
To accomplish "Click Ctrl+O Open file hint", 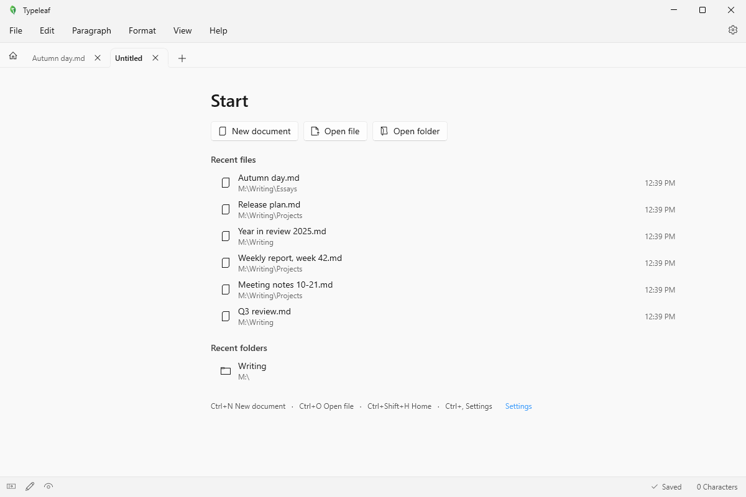I will (326, 406).
